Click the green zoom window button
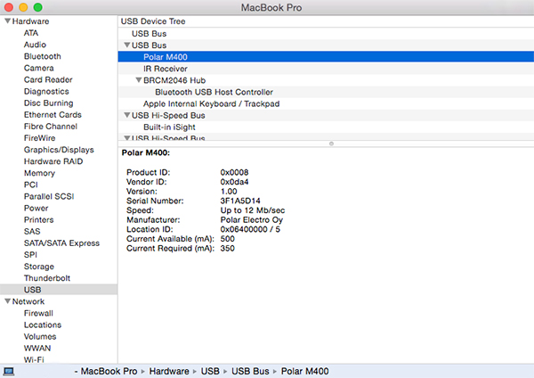The width and height of the screenshot is (534, 378). point(37,7)
